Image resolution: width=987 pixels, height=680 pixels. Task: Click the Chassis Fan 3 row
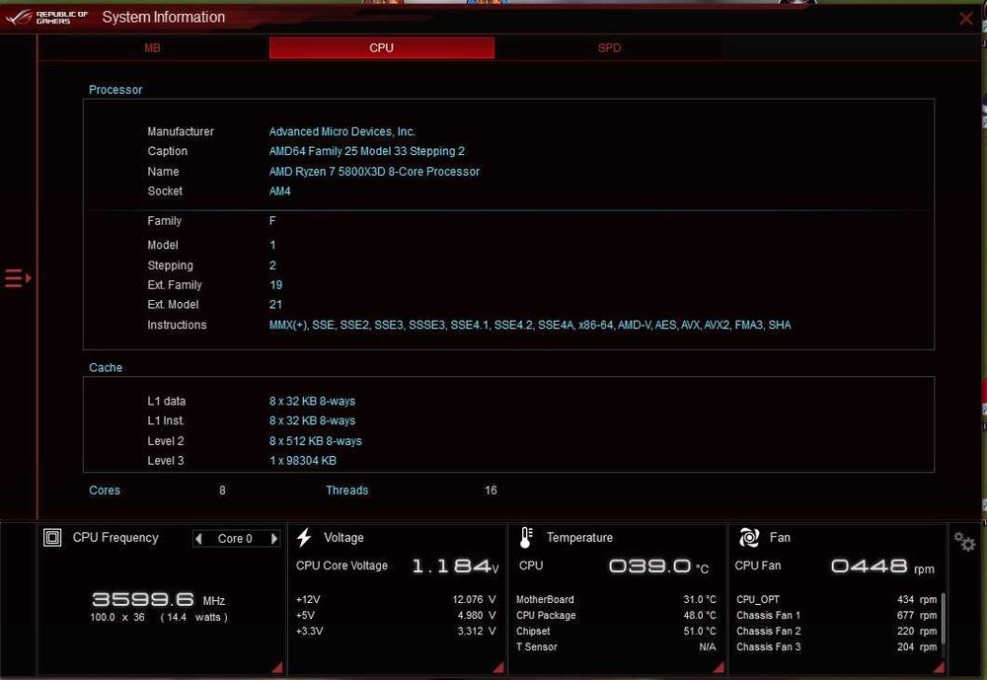tap(837, 646)
